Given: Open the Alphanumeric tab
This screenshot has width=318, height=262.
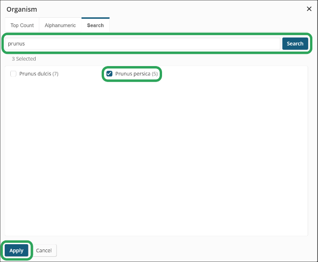Looking at the screenshot, I should tap(60, 25).
